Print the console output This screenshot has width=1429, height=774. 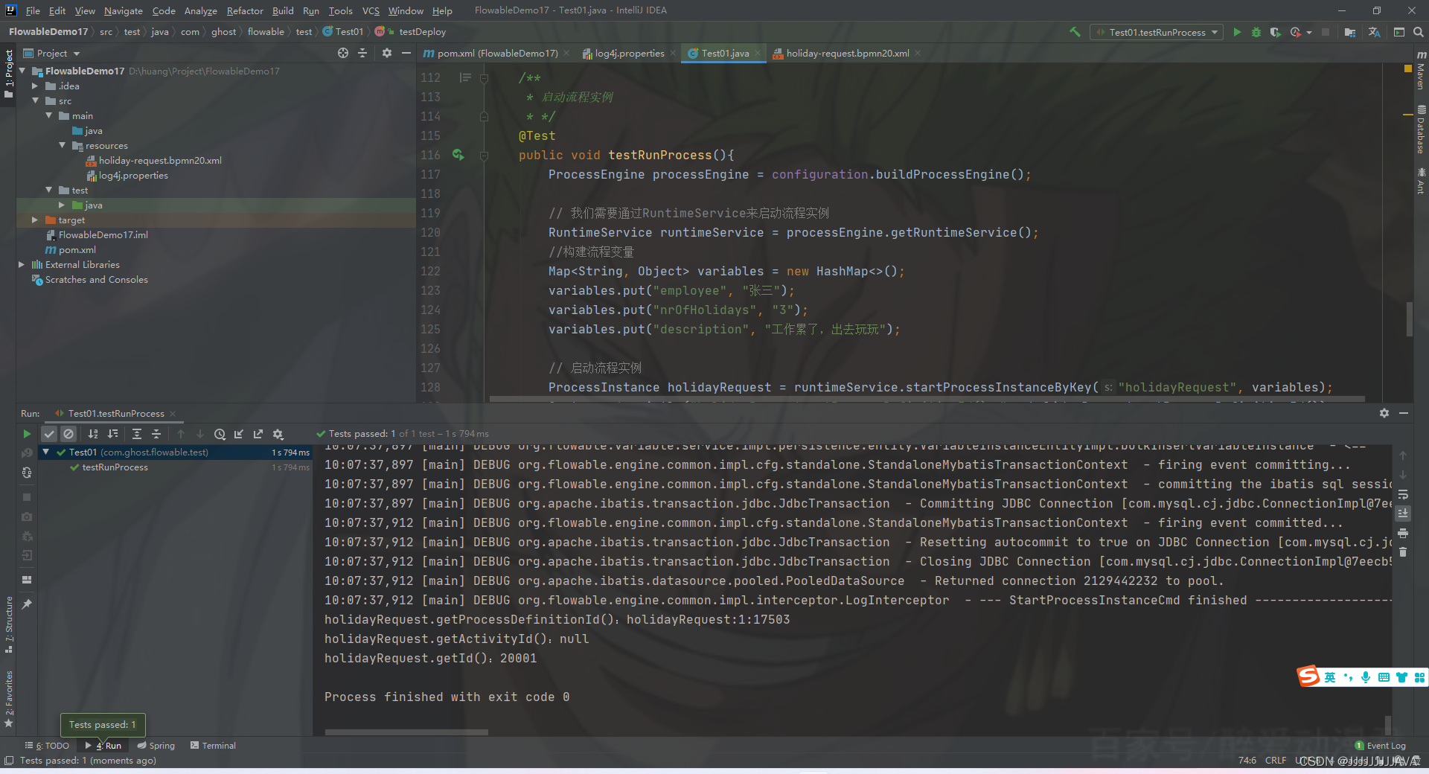click(x=1403, y=533)
